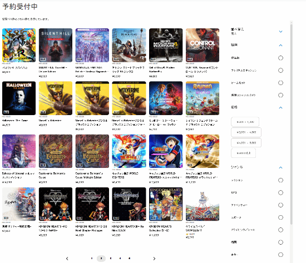
Task: Select the RPG genre radio
Action: tap(280, 193)
